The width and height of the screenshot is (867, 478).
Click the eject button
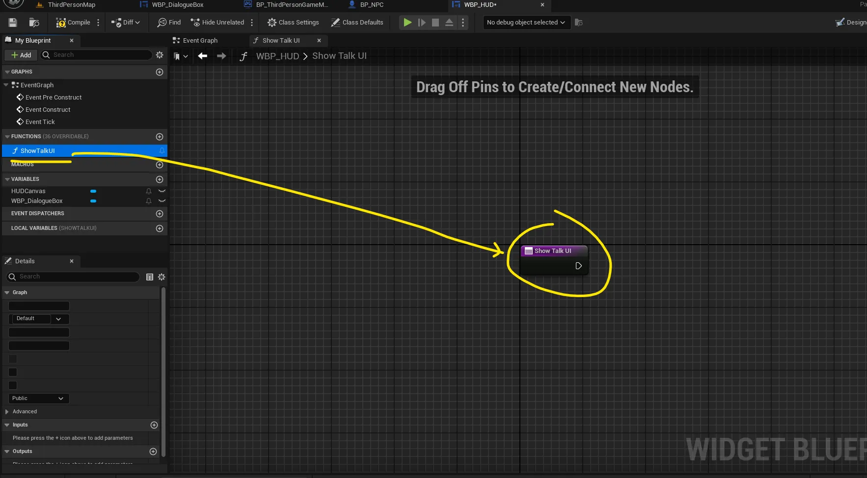[449, 23]
